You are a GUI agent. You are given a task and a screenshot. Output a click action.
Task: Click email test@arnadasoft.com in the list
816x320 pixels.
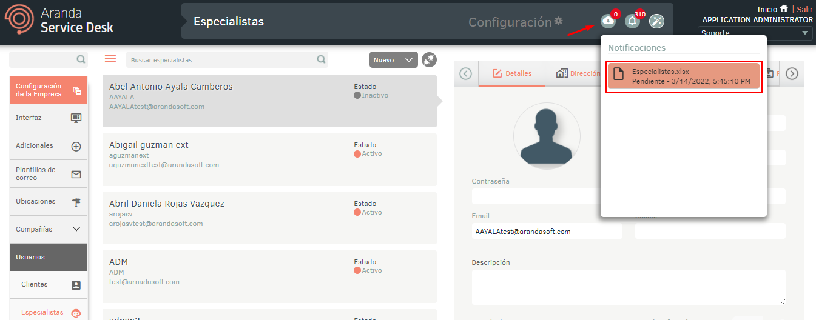coord(144,282)
